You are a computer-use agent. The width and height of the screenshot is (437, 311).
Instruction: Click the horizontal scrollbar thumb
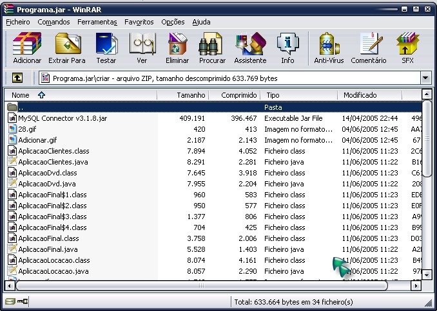coord(202,285)
